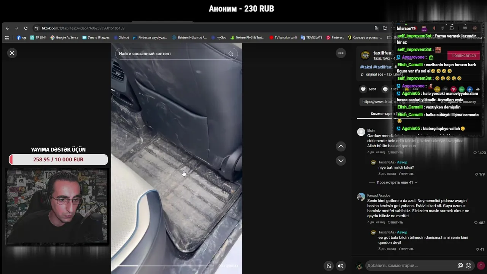
Task: Open the Elektron Hökumət bookmark
Action: [189, 38]
